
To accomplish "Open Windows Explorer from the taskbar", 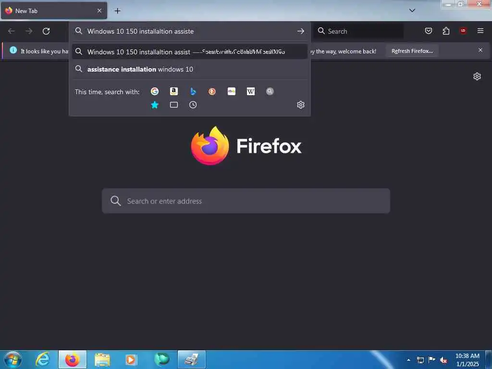I will tap(102, 359).
